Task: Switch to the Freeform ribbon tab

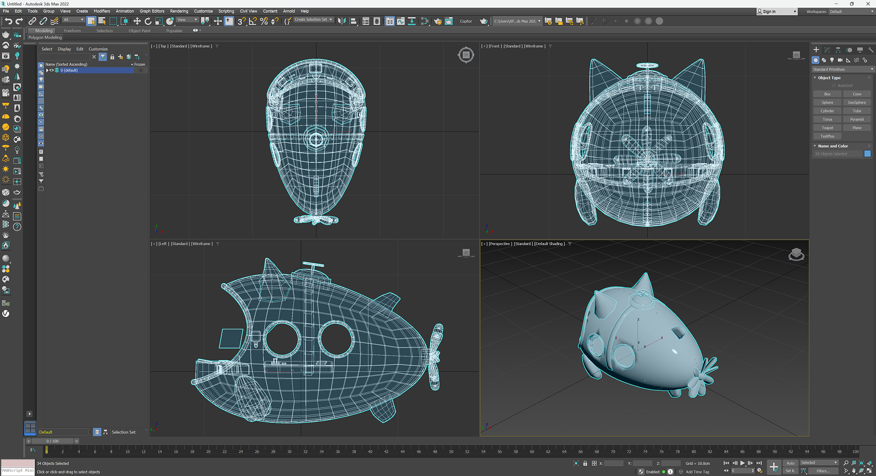Action: [x=72, y=31]
